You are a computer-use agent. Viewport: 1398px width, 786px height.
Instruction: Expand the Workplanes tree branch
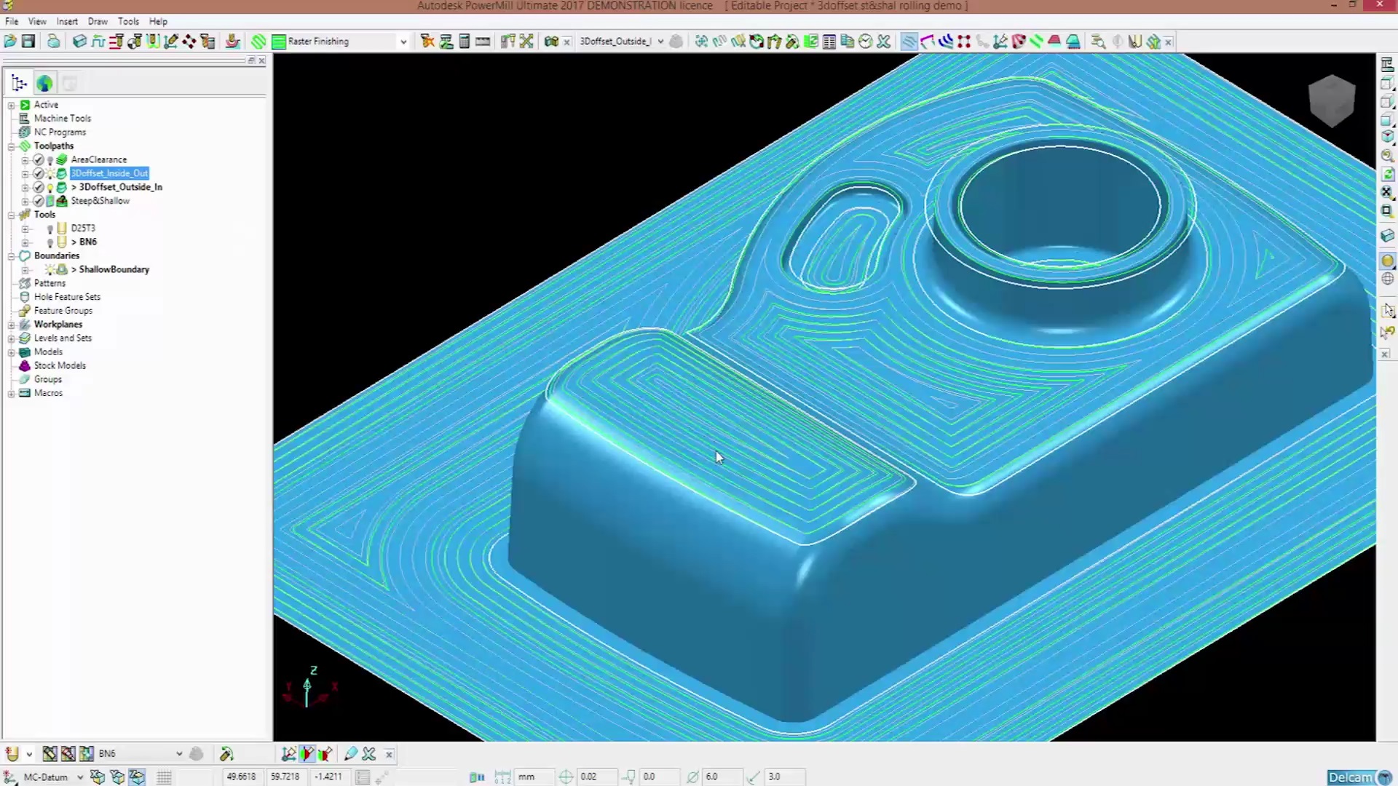coord(12,325)
